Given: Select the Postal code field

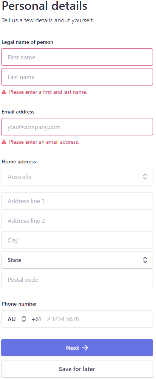Looking at the screenshot, I should 77,280.
